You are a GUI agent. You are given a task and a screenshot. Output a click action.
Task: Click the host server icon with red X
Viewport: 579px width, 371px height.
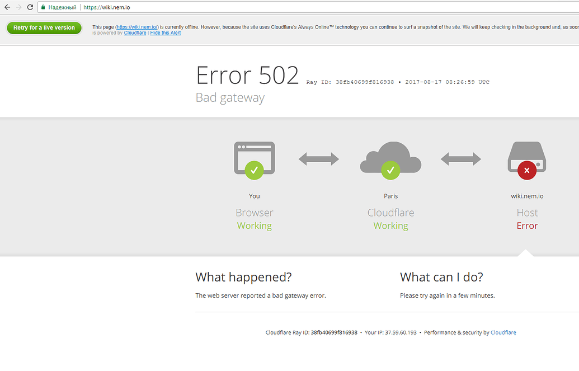[527, 160]
